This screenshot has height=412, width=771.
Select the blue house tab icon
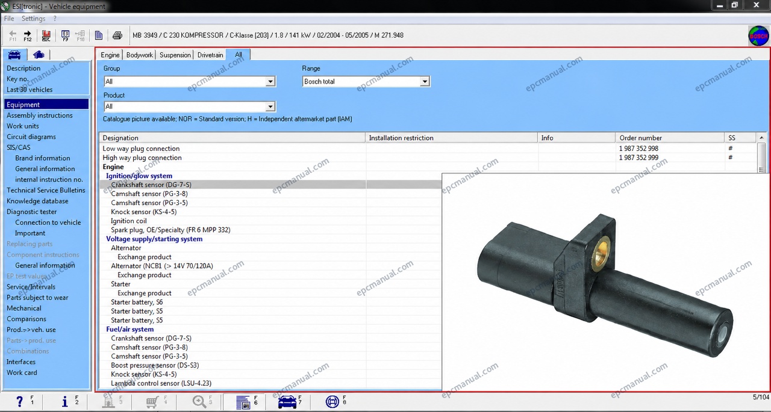click(39, 55)
